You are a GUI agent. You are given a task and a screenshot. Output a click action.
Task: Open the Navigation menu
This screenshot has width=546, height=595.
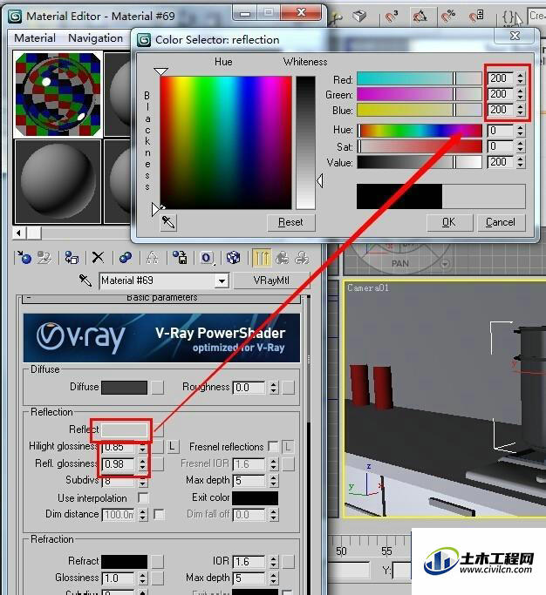coord(95,38)
